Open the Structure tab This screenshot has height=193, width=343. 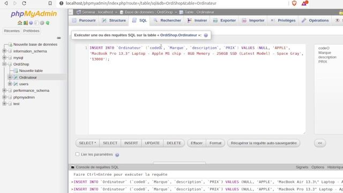pyautogui.click(x=114, y=20)
